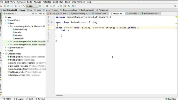This screenshot has width=178, height=100.
Task: Open the Android project view dropdown
Action: (10, 14)
